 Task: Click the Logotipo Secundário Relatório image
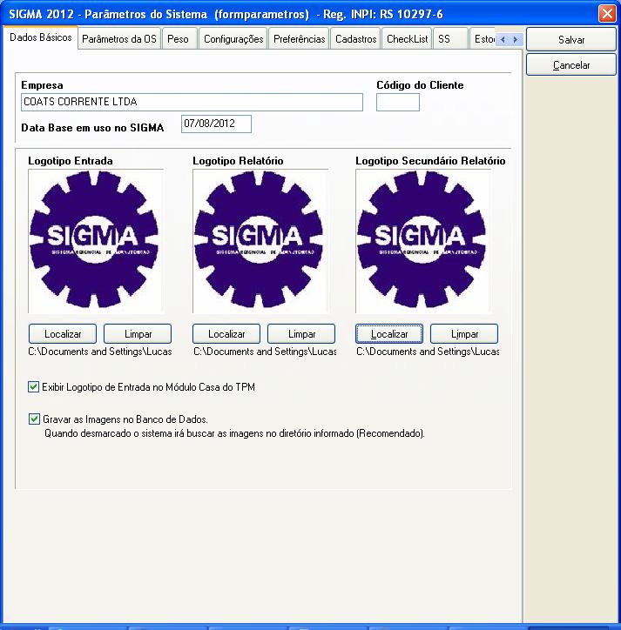click(x=423, y=241)
